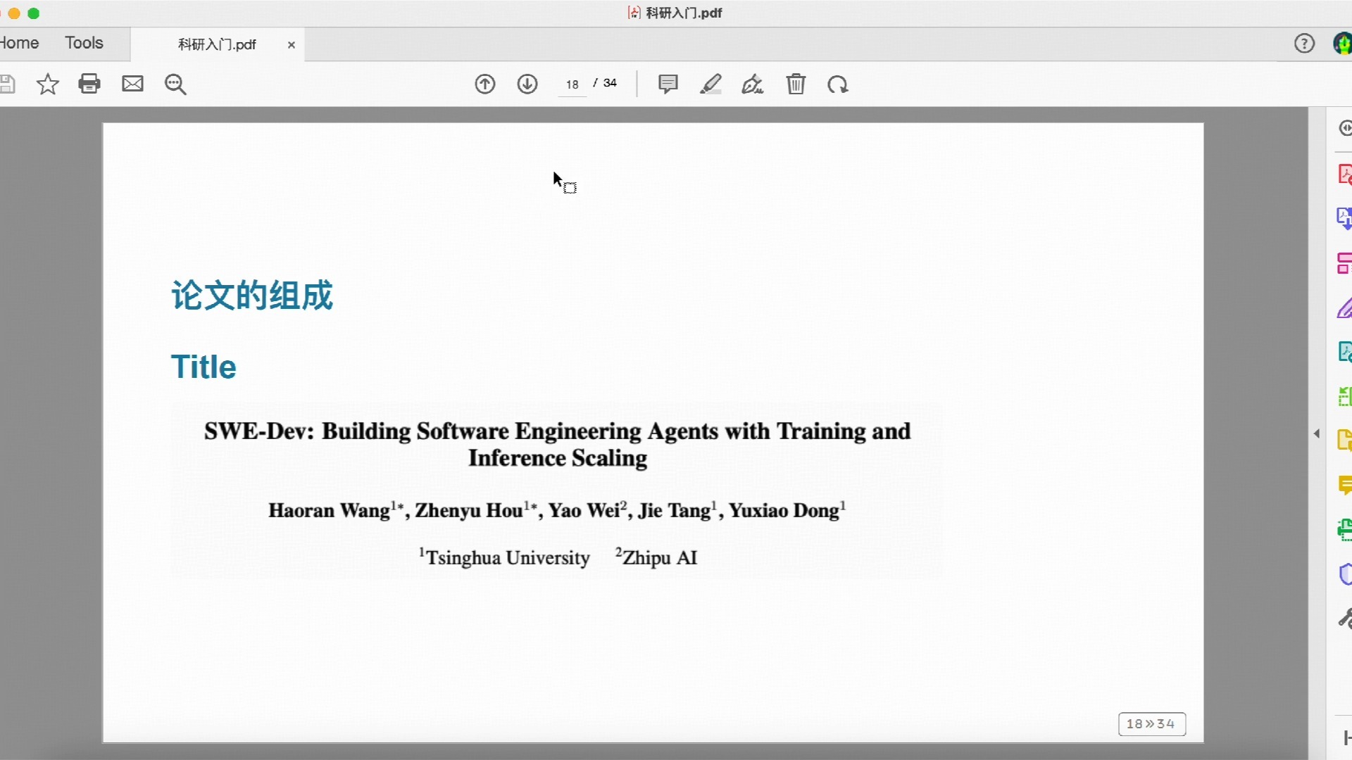Send file by email envelope icon
Image resolution: width=1352 pixels, height=760 pixels.
coord(132,84)
